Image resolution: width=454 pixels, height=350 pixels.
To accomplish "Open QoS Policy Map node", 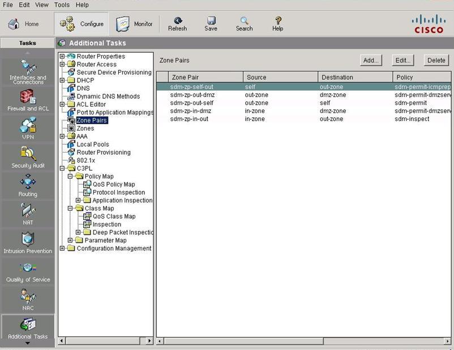I will coord(114,184).
